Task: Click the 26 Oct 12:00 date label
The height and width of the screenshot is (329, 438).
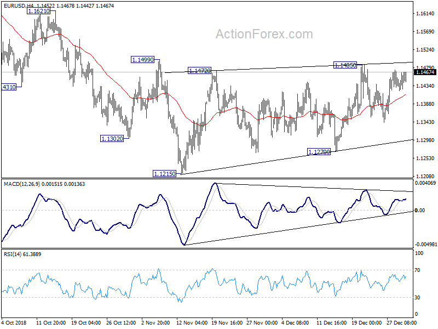Action: click(121, 322)
